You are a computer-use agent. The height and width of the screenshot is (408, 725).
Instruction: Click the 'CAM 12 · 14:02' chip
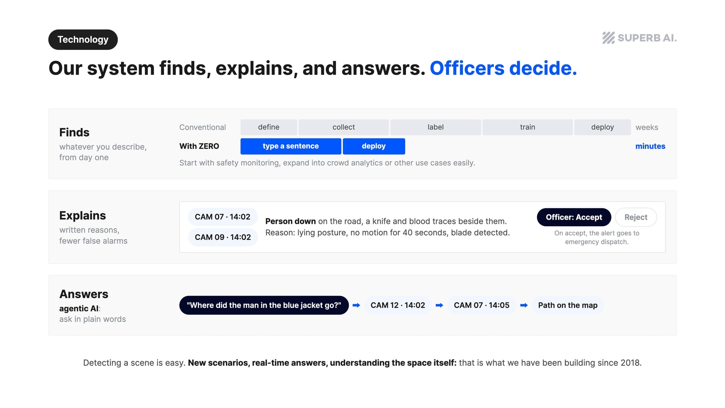398,305
